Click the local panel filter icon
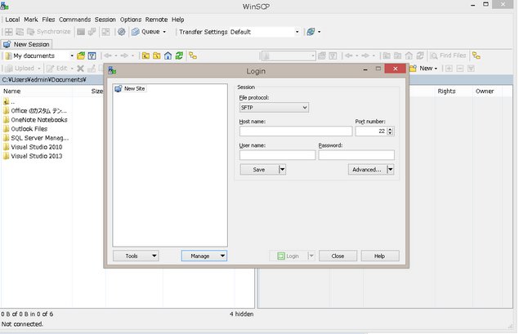This screenshot has width=519, height=334. tap(92, 56)
